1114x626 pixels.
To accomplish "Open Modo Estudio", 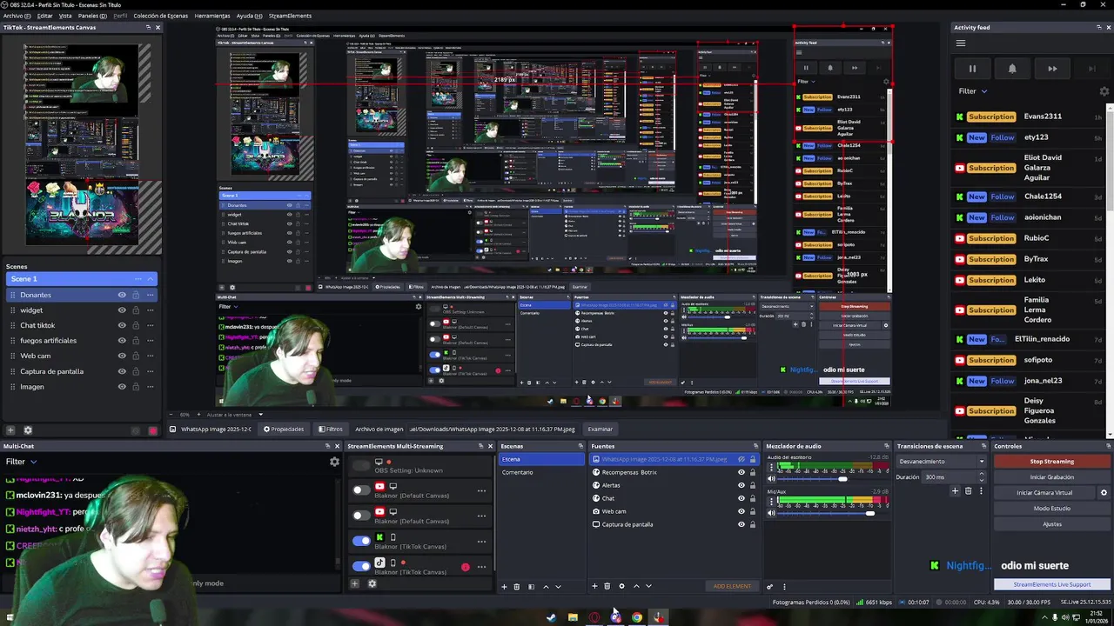I will point(1052,509).
